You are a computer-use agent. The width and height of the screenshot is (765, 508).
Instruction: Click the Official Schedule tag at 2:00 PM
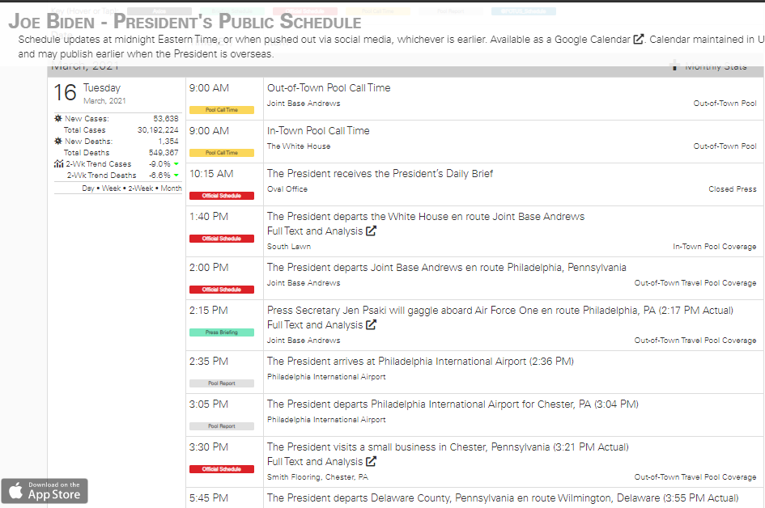(222, 290)
